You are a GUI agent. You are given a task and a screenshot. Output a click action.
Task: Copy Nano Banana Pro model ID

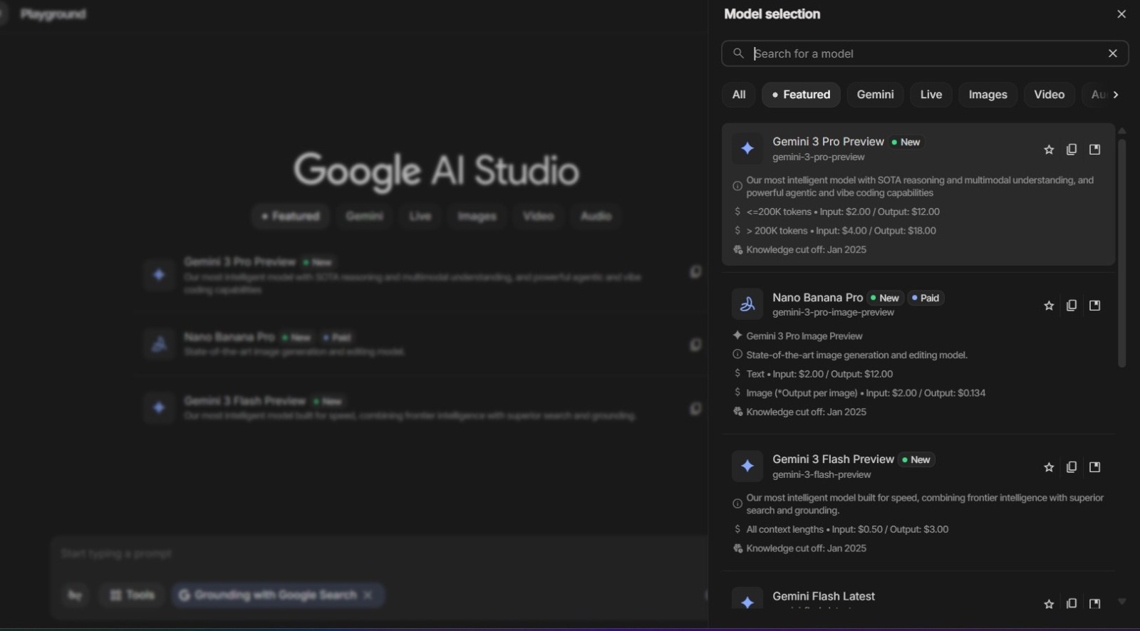tap(1071, 306)
